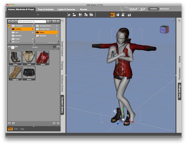Expand the toolbar arrow at top left

click(38, 14)
